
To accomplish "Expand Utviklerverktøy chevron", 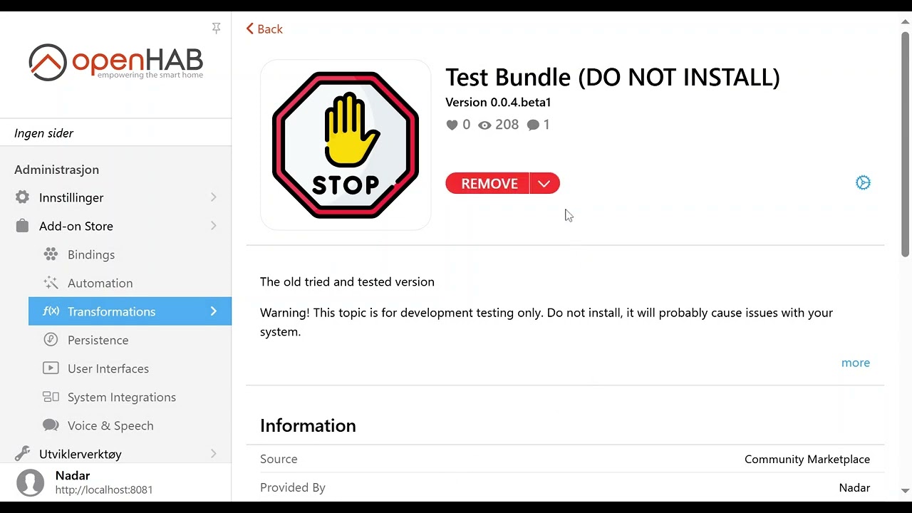I will [213, 454].
